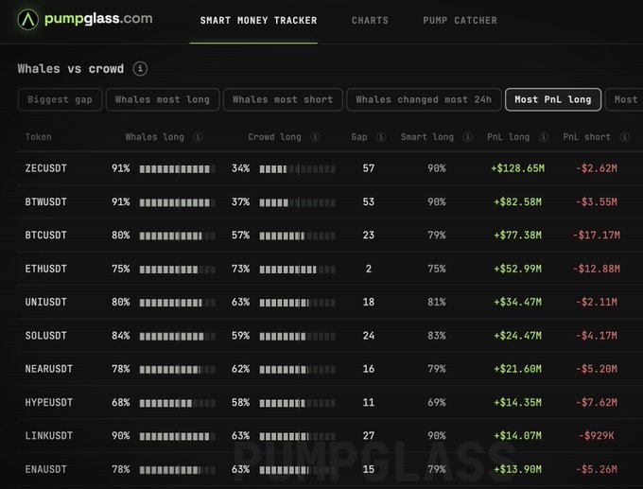Click -$7.62M PnL short value

click(x=597, y=402)
